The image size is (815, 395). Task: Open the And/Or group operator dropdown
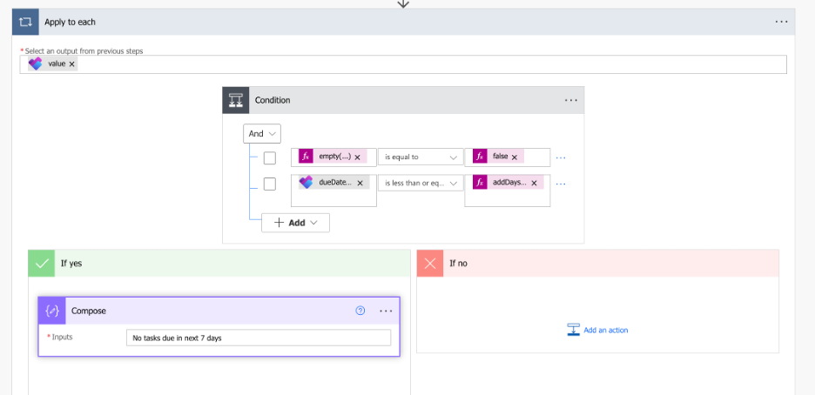tap(262, 133)
